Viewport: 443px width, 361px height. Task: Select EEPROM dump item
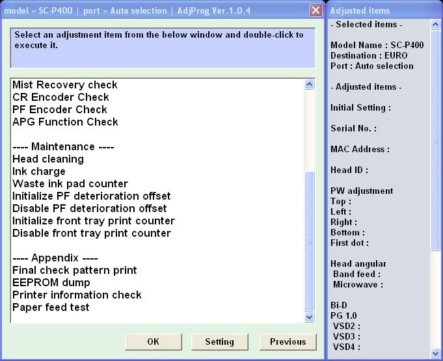pos(51,283)
